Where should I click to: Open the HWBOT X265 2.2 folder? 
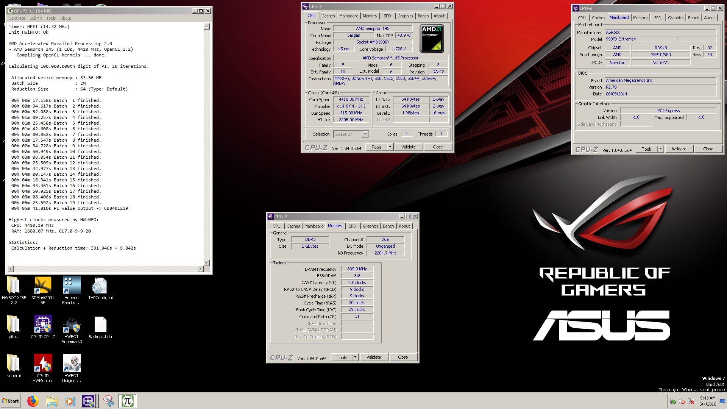[x=14, y=290]
